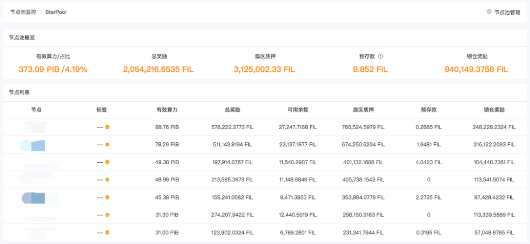
Task: Click the 有效算力 column header in the node list
Action: (167, 110)
